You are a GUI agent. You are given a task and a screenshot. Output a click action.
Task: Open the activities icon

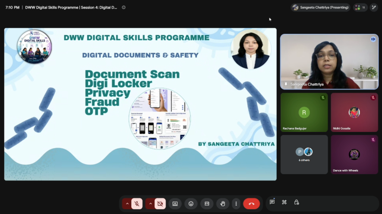pos(284,202)
